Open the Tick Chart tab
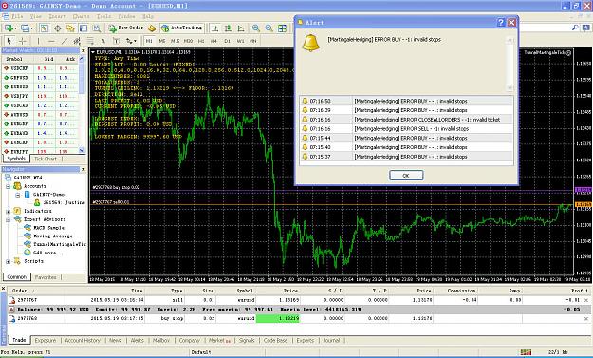This screenshot has width=593, height=358. 46,159
